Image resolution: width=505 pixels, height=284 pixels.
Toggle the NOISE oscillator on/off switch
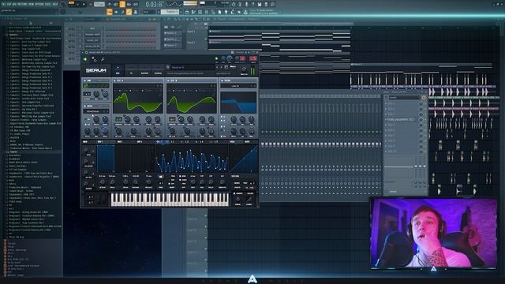pos(85,106)
